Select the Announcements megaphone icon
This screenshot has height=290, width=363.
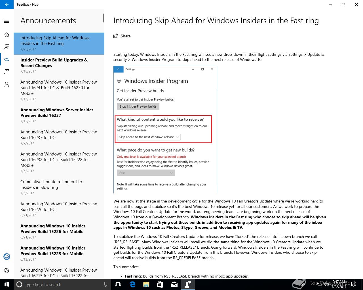click(7, 59)
